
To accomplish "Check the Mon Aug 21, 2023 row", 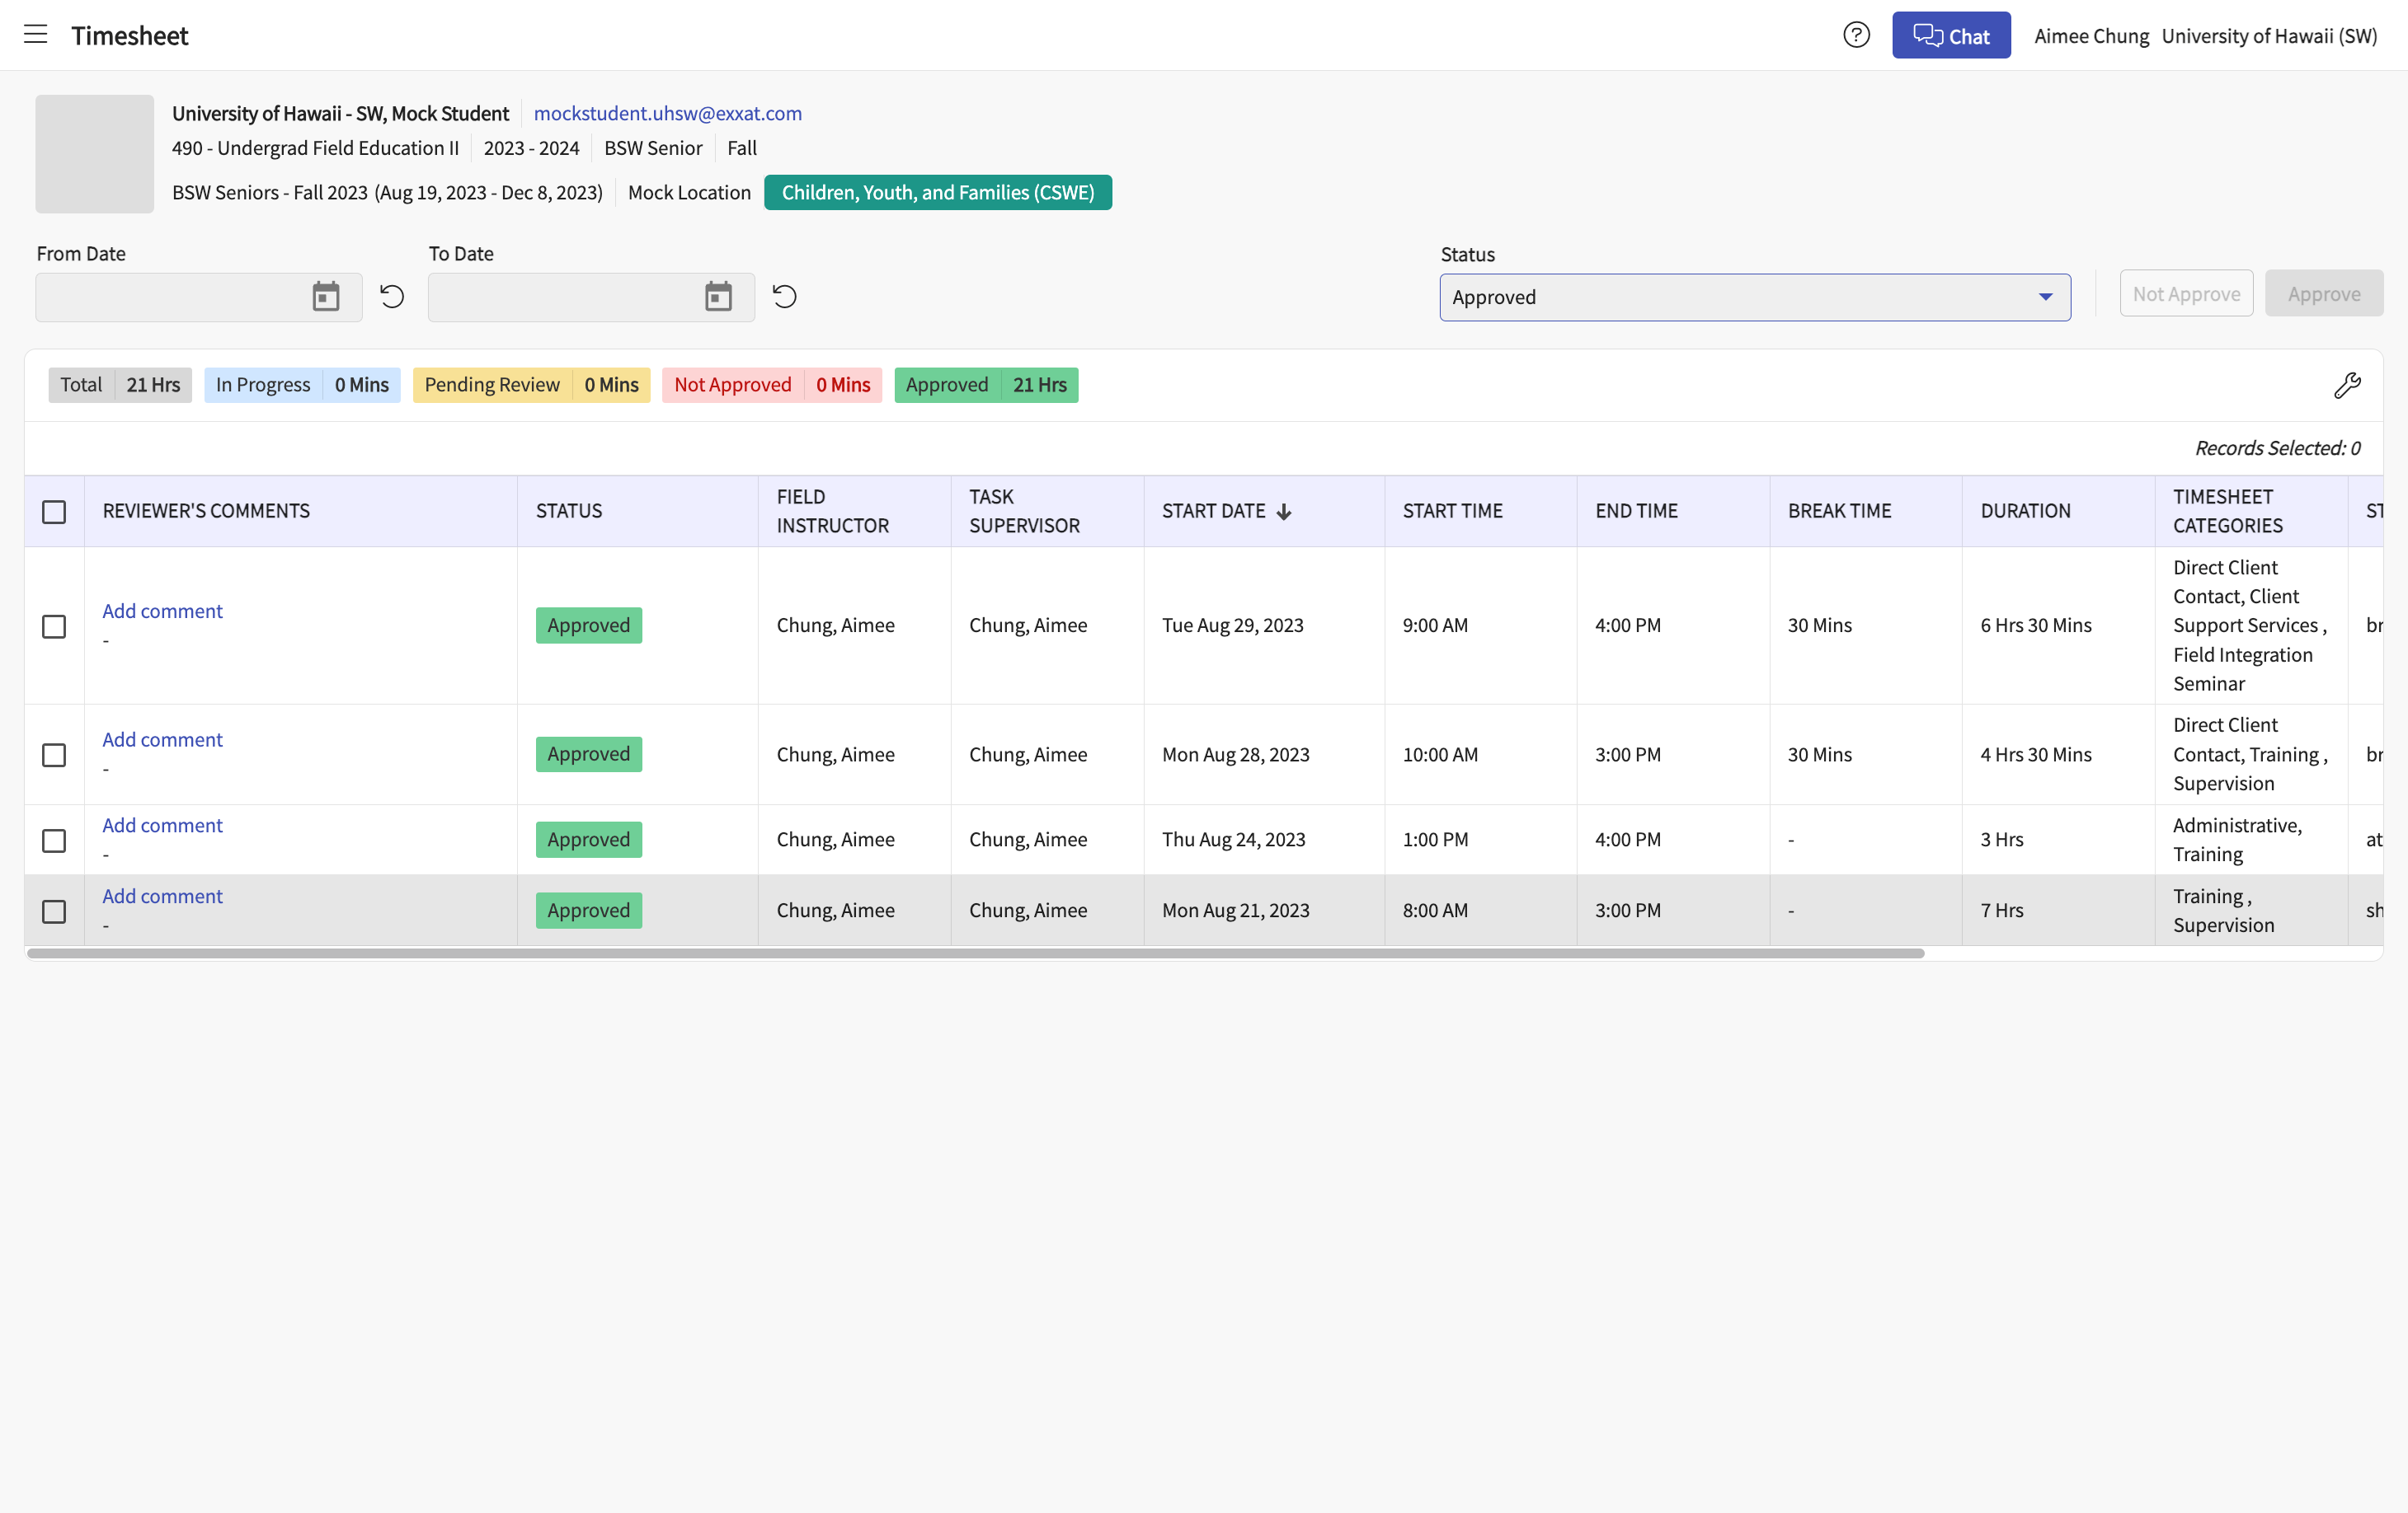I will pyautogui.click(x=54, y=911).
